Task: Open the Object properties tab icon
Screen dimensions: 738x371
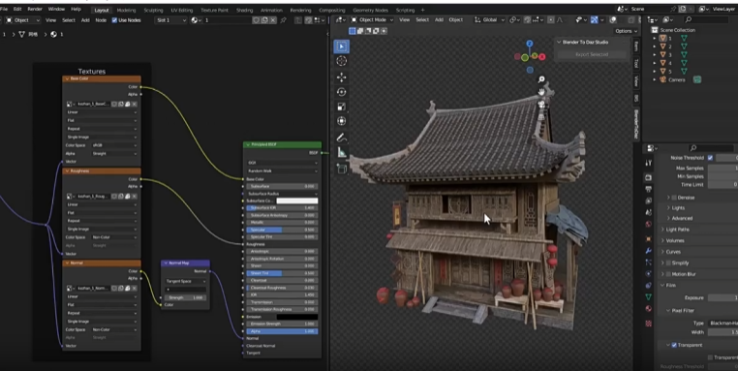Action: [x=648, y=239]
